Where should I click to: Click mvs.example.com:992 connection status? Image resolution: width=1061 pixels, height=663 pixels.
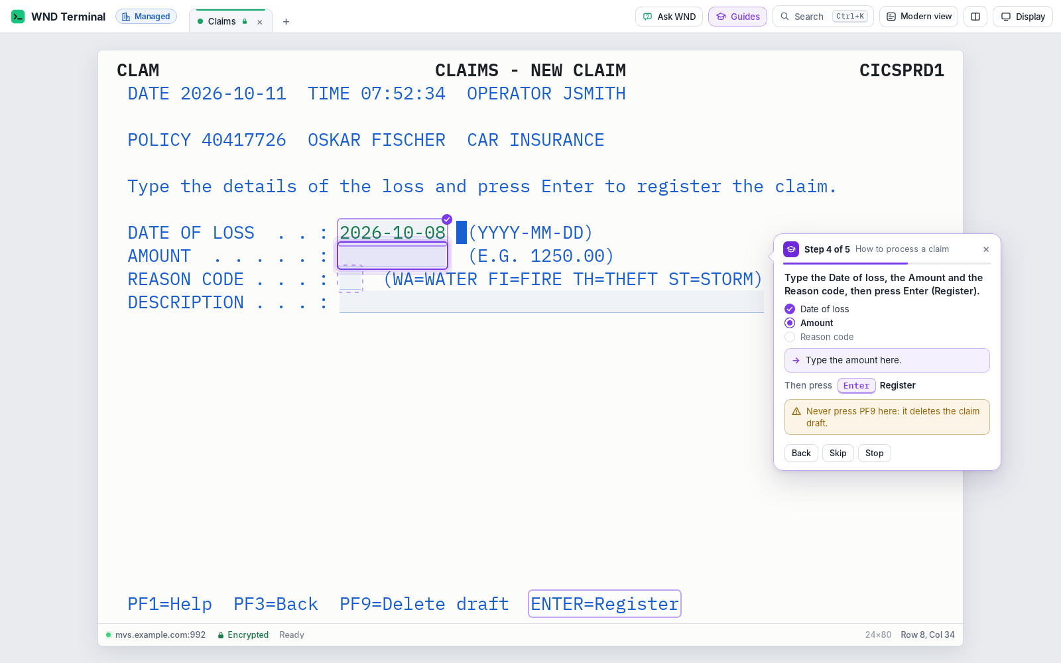click(x=156, y=635)
